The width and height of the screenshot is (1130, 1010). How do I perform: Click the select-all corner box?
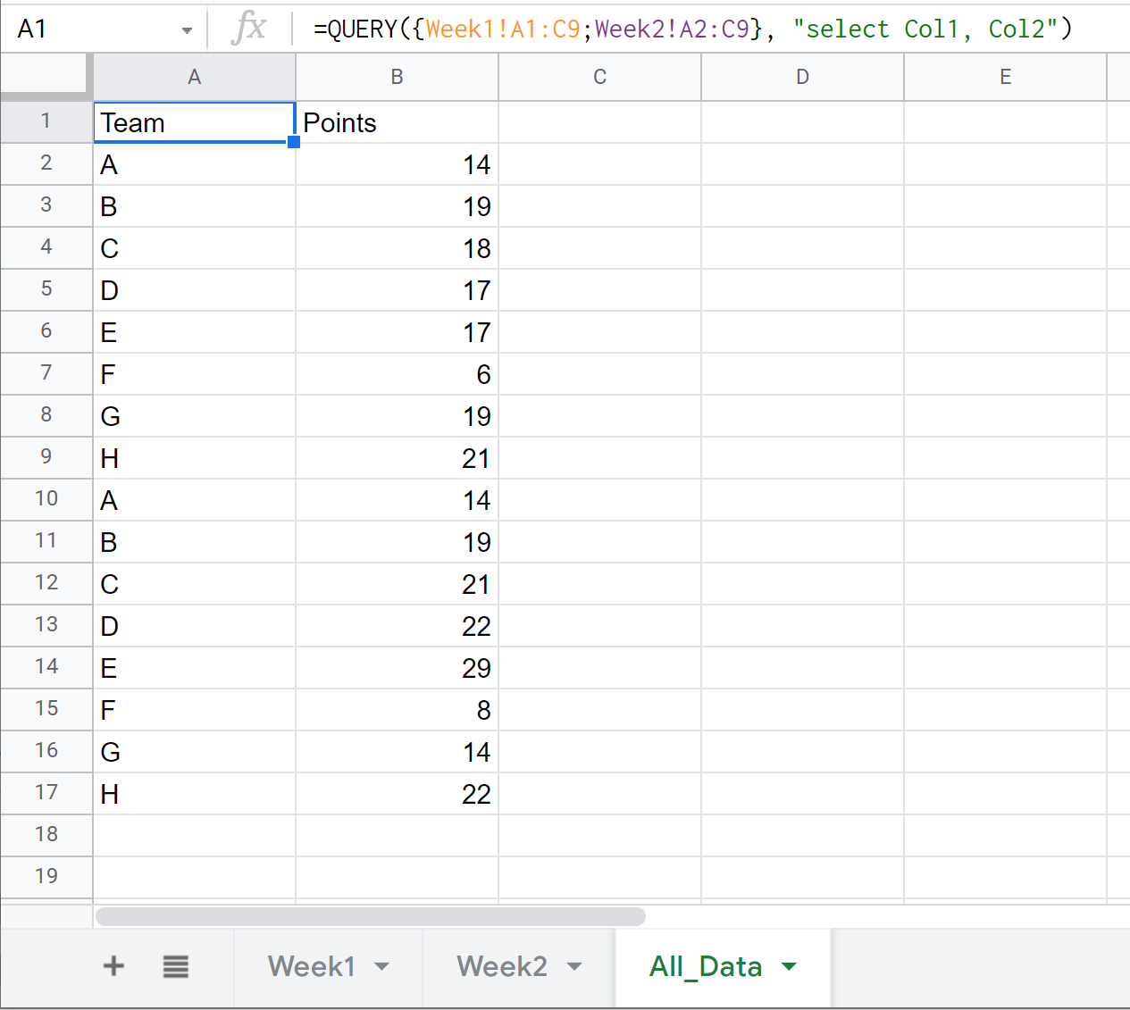pos(45,75)
